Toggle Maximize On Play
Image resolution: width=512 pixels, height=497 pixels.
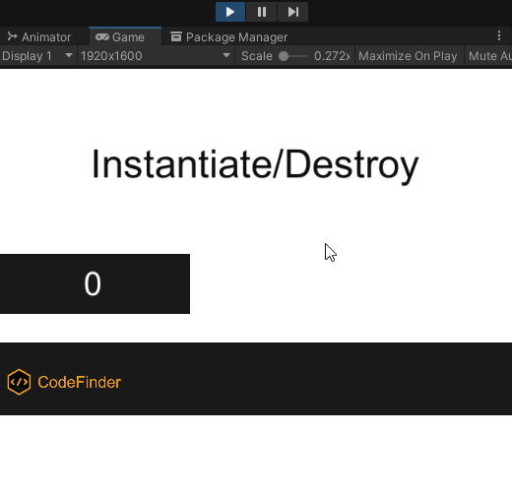pyautogui.click(x=408, y=56)
